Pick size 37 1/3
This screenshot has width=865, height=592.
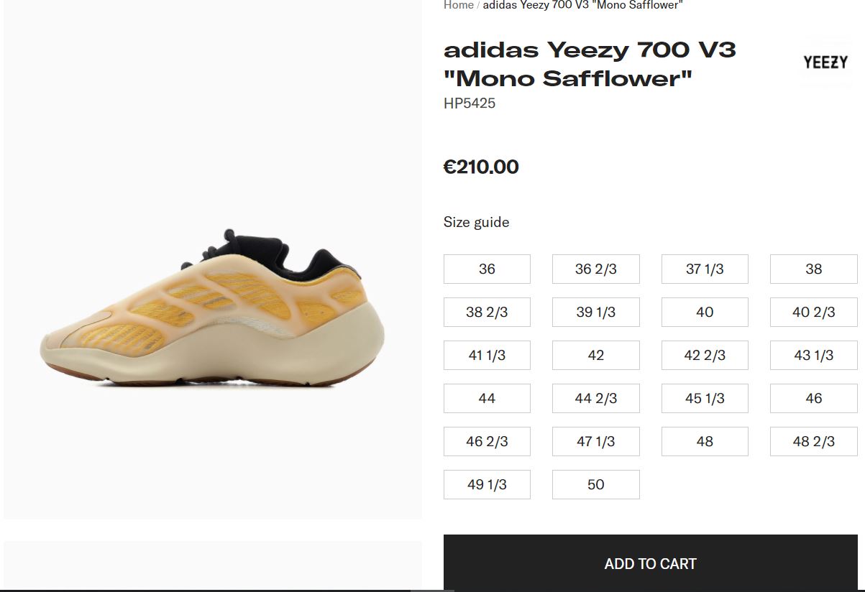point(705,269)
